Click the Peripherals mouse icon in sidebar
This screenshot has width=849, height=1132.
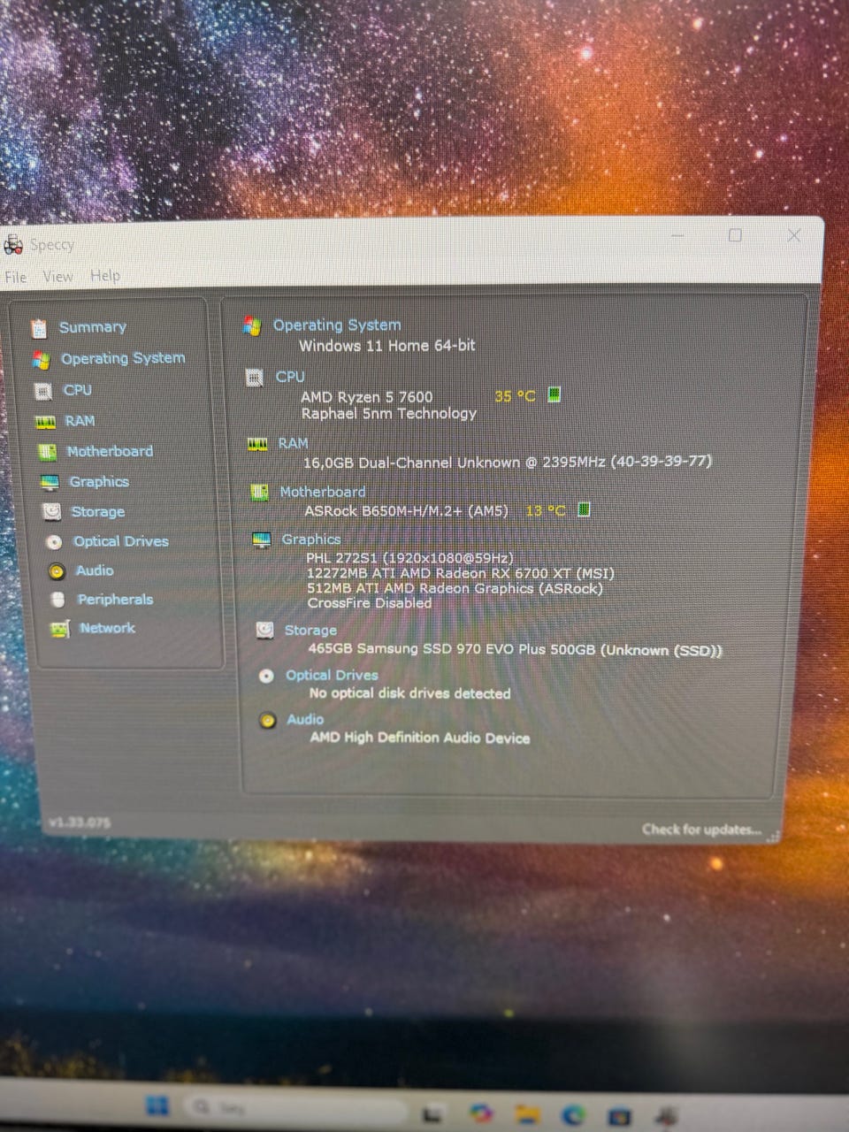[x=58, y=600]
